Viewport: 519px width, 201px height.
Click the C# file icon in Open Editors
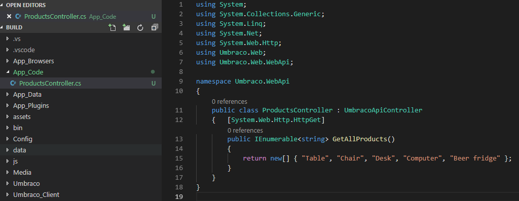point(18,16)
